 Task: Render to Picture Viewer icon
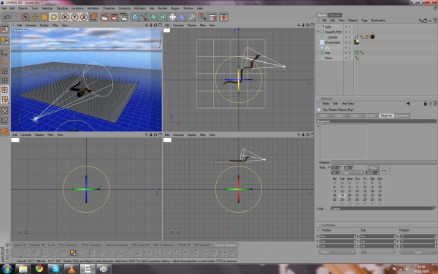[x=115, y=17]
